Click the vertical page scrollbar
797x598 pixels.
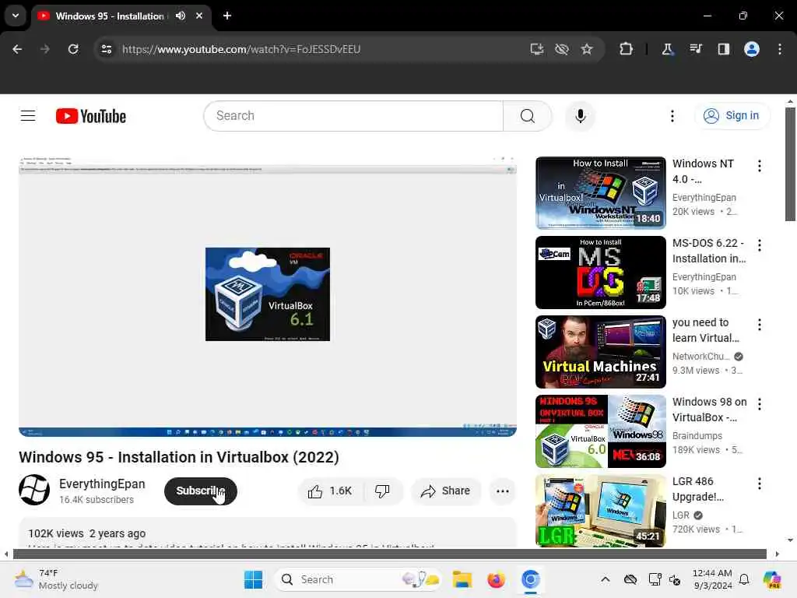[790, 164]
